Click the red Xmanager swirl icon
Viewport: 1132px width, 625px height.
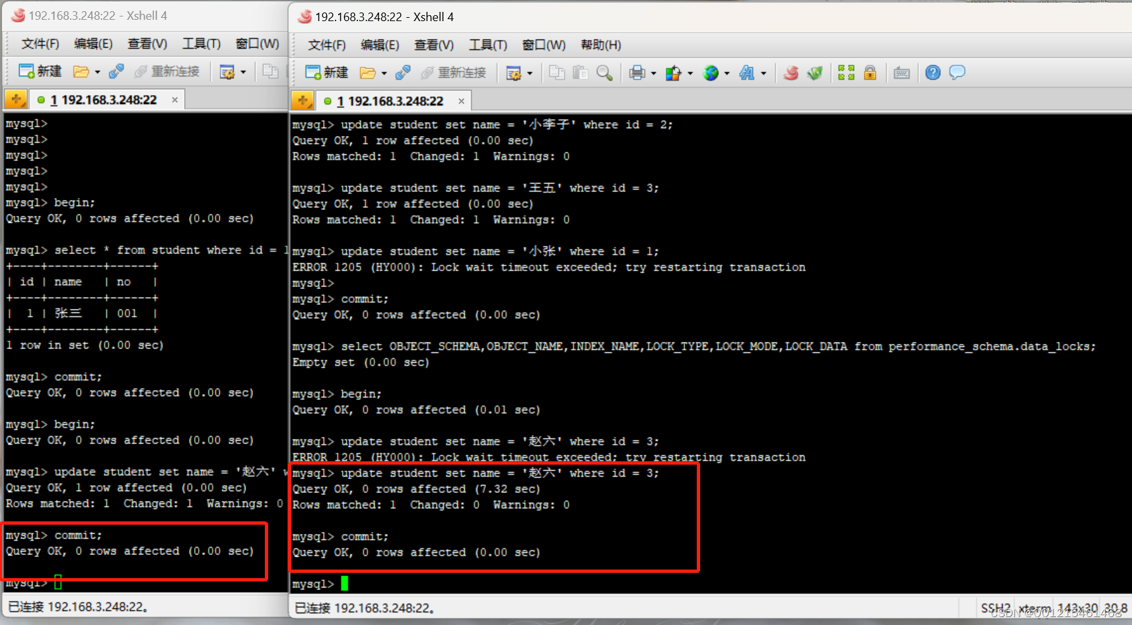pyautogui.click(x=791, y=73)
